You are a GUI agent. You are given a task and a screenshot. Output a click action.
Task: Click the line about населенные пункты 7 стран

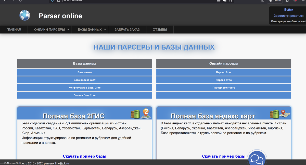223,123
